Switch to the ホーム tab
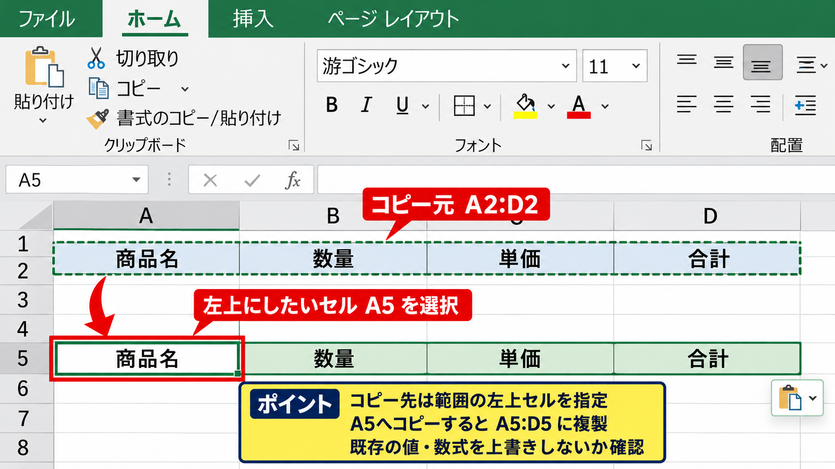This screenshot has height=469, width=835. coord(154,19)
